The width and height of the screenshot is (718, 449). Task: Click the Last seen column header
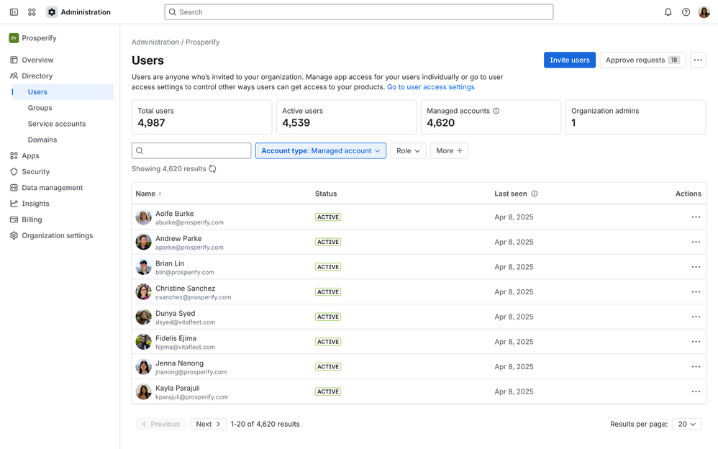(x=511, y=194)
